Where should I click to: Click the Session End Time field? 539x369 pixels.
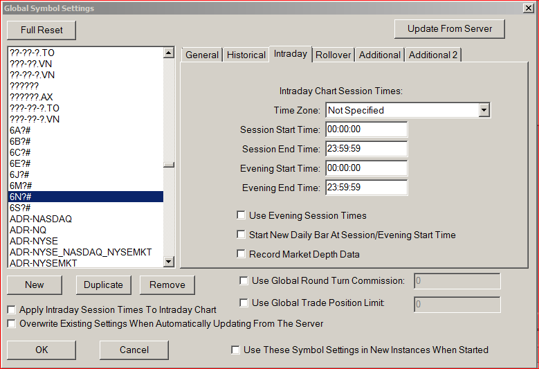pyautogui.click(x=367, y=149)
